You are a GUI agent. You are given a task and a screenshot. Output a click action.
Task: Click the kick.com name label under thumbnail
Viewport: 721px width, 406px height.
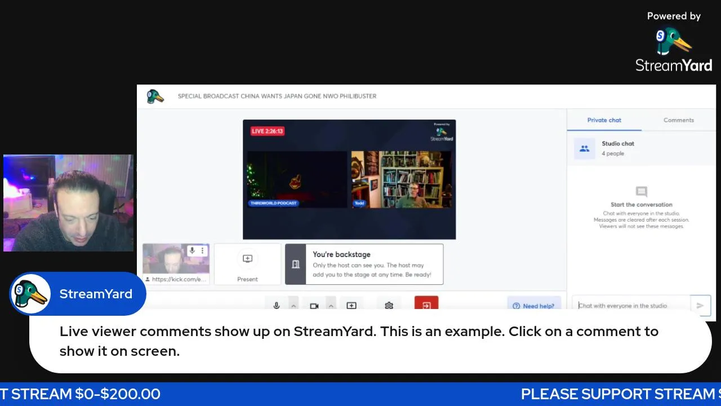(176, 279)
